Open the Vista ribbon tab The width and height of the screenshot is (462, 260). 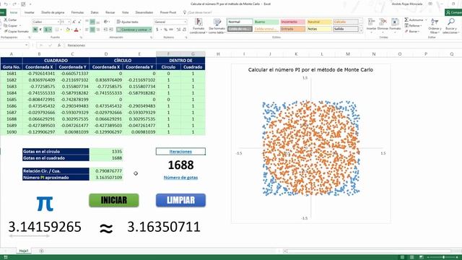125,12
